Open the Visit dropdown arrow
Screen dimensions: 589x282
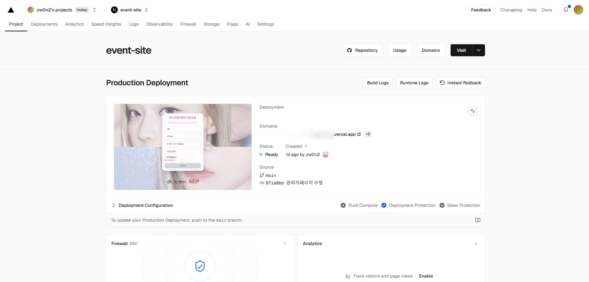478,50
